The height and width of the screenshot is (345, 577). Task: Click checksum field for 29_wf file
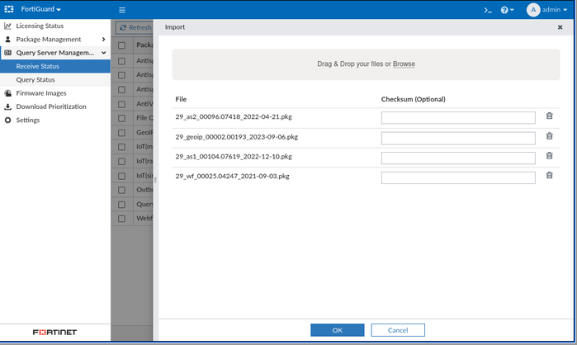[458, 177]
